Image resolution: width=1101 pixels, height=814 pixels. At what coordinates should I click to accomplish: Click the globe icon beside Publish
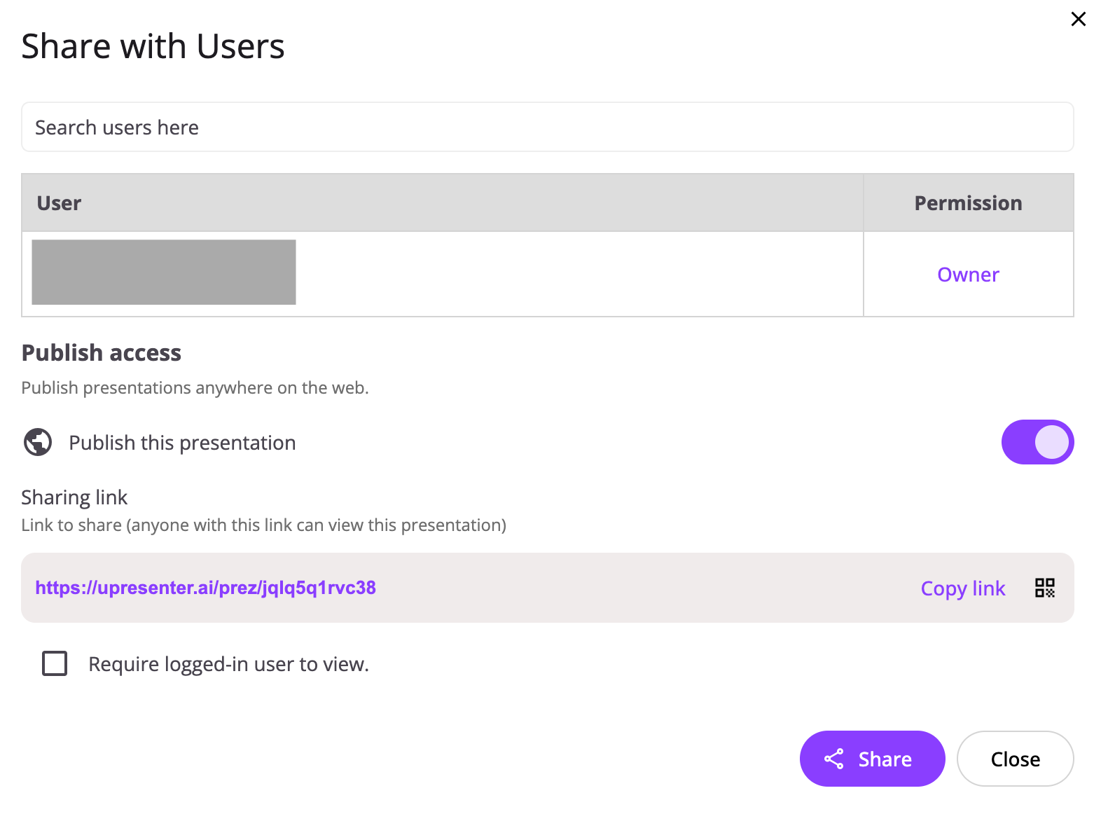pyautogui.click(x=38, y=442)
